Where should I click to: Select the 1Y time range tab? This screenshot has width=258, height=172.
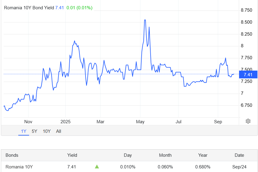24,131
